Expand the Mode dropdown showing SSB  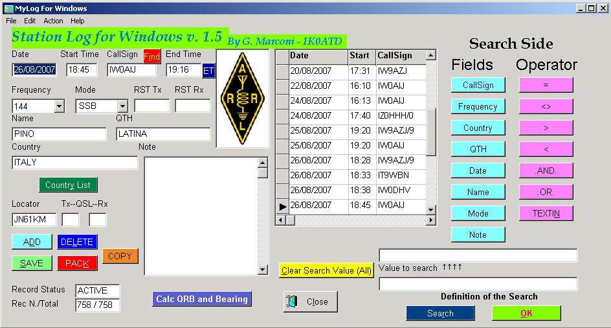[122, 106]
